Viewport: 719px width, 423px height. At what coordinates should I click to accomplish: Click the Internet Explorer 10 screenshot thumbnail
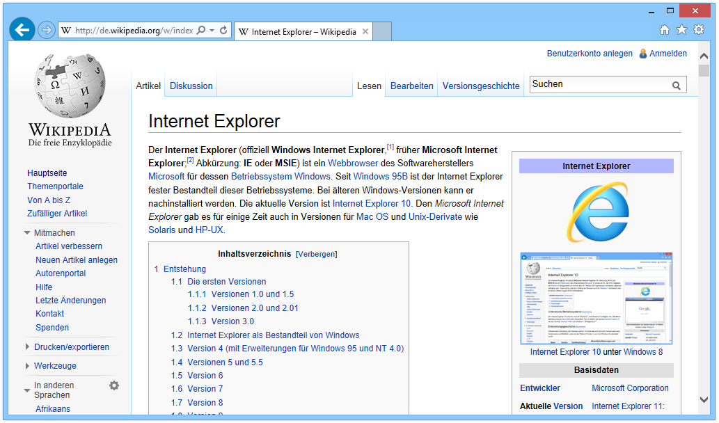point(596,298)
